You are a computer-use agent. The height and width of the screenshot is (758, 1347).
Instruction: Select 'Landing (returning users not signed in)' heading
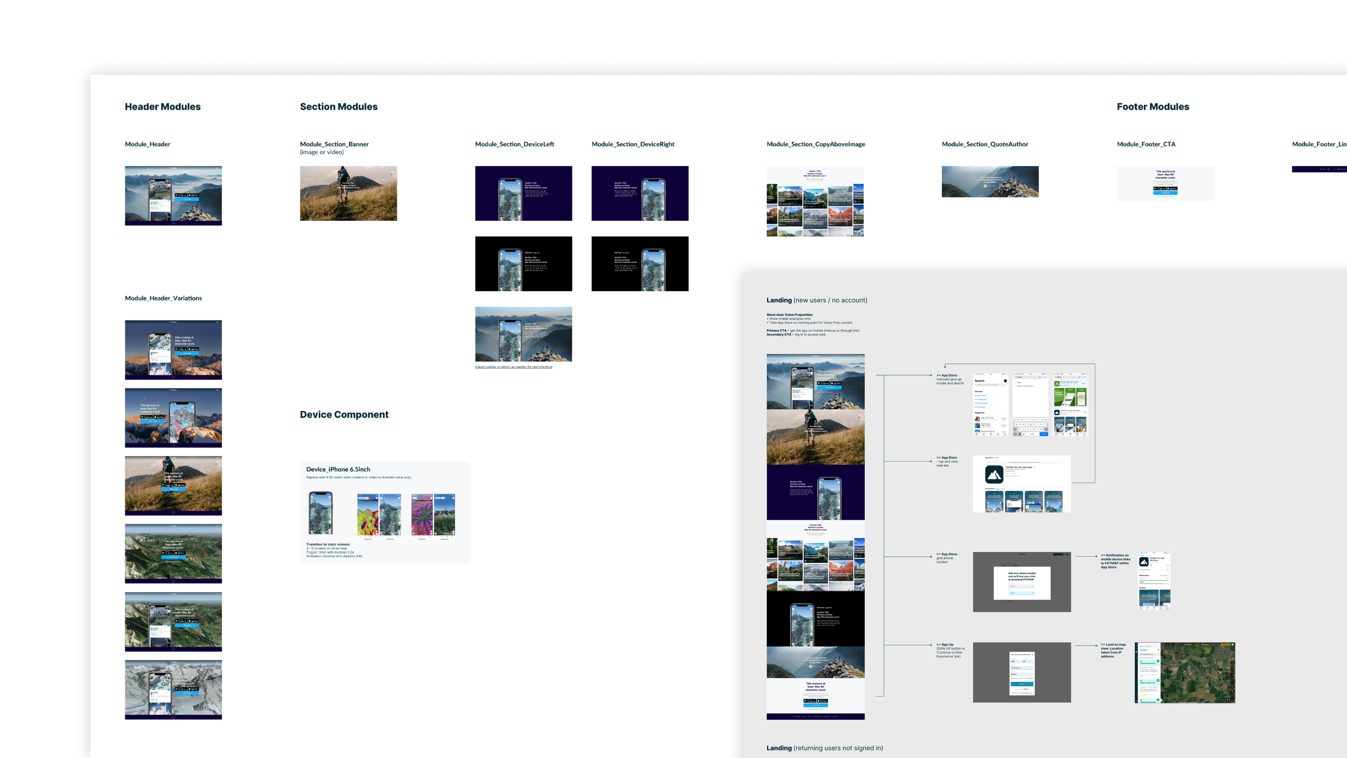coord(825,748)
